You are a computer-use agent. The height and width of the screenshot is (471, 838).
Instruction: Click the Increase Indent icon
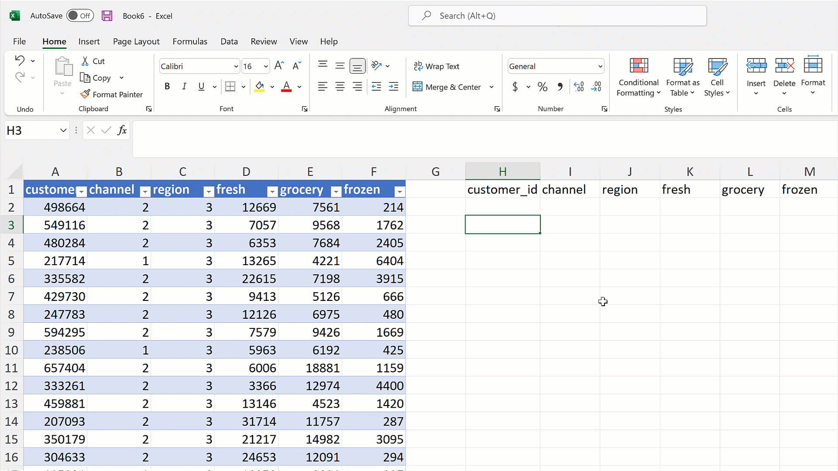pyautogui.click(x=394, y=86)
